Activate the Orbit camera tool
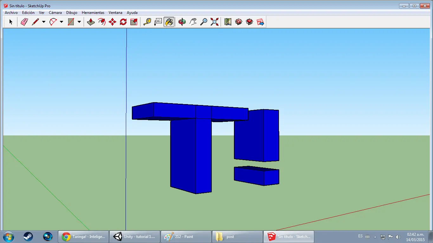433x243 pixels. [182, 22]
